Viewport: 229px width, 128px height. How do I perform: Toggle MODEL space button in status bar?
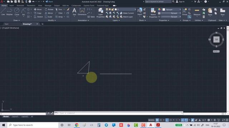click(151, 120)
